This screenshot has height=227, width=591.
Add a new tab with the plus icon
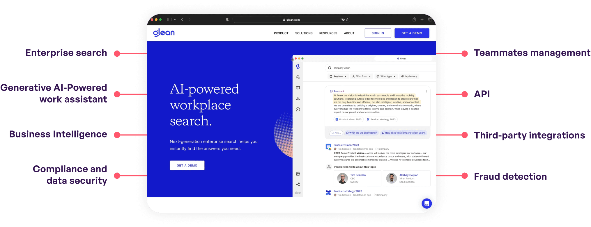click(x=422, y=19)
